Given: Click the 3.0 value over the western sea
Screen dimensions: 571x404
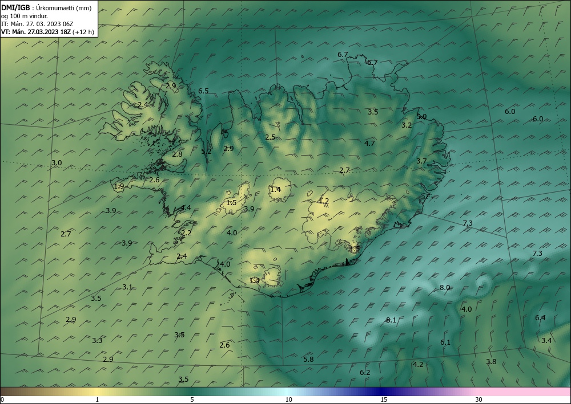Looking at the screenshot, I should (x=57, y=163).
